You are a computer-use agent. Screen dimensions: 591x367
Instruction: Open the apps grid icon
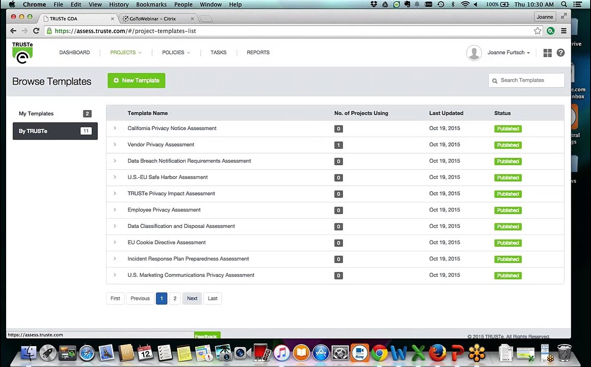point(547,53)
